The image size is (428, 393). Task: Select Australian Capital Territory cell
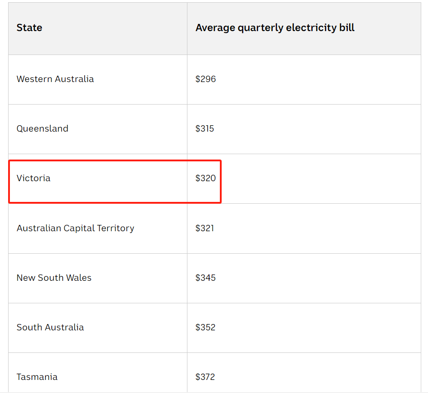75,228
